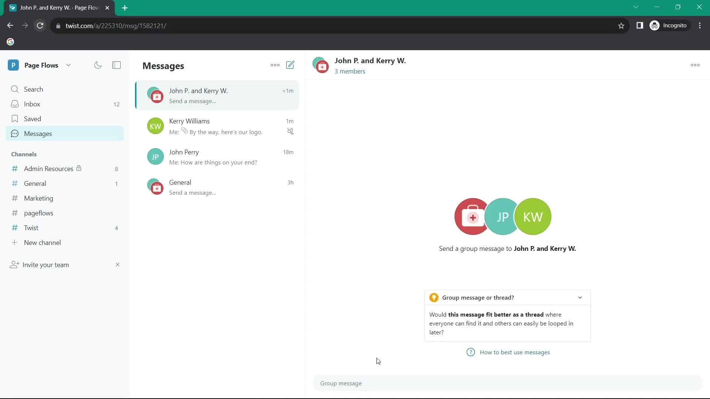Click the Invite your team dismiss icon

pyautogui.click(x=118, y=265)
